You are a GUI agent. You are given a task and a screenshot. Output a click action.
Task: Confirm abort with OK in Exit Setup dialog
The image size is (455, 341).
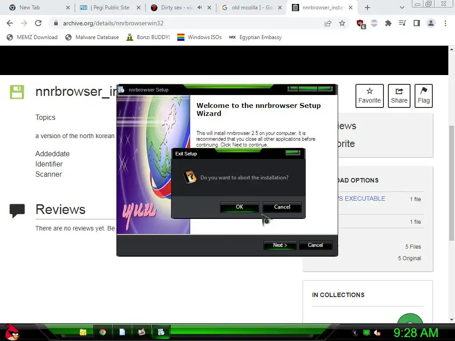[239, 207]
